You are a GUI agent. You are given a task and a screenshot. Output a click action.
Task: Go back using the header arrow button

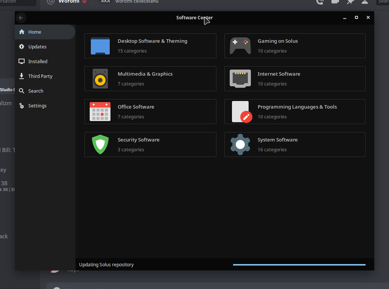click(x=21, y=18)
